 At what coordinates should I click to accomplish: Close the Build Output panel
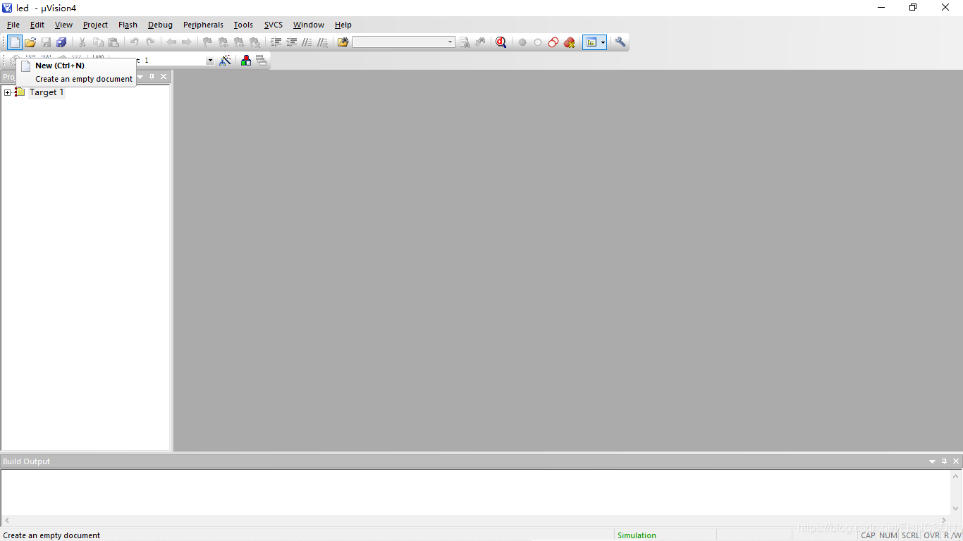click(956, 461)
